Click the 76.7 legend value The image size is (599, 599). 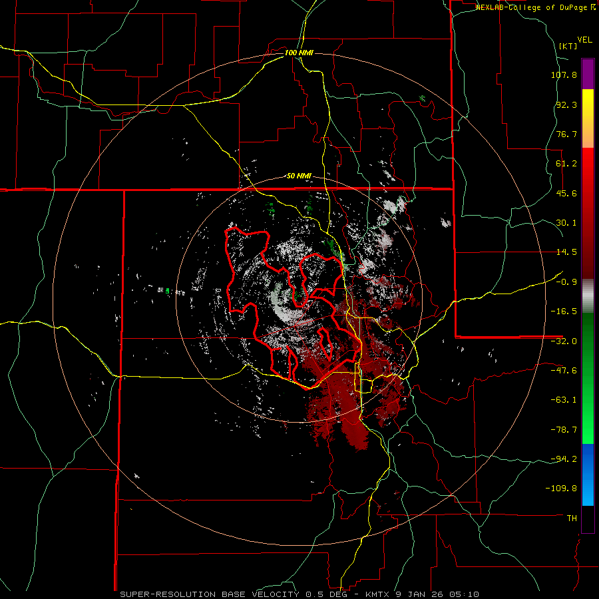(566, 134)
